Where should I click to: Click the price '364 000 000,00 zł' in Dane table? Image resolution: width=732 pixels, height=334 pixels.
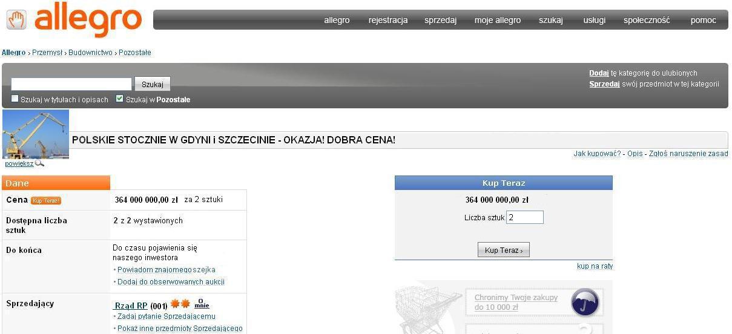(147, 200)
